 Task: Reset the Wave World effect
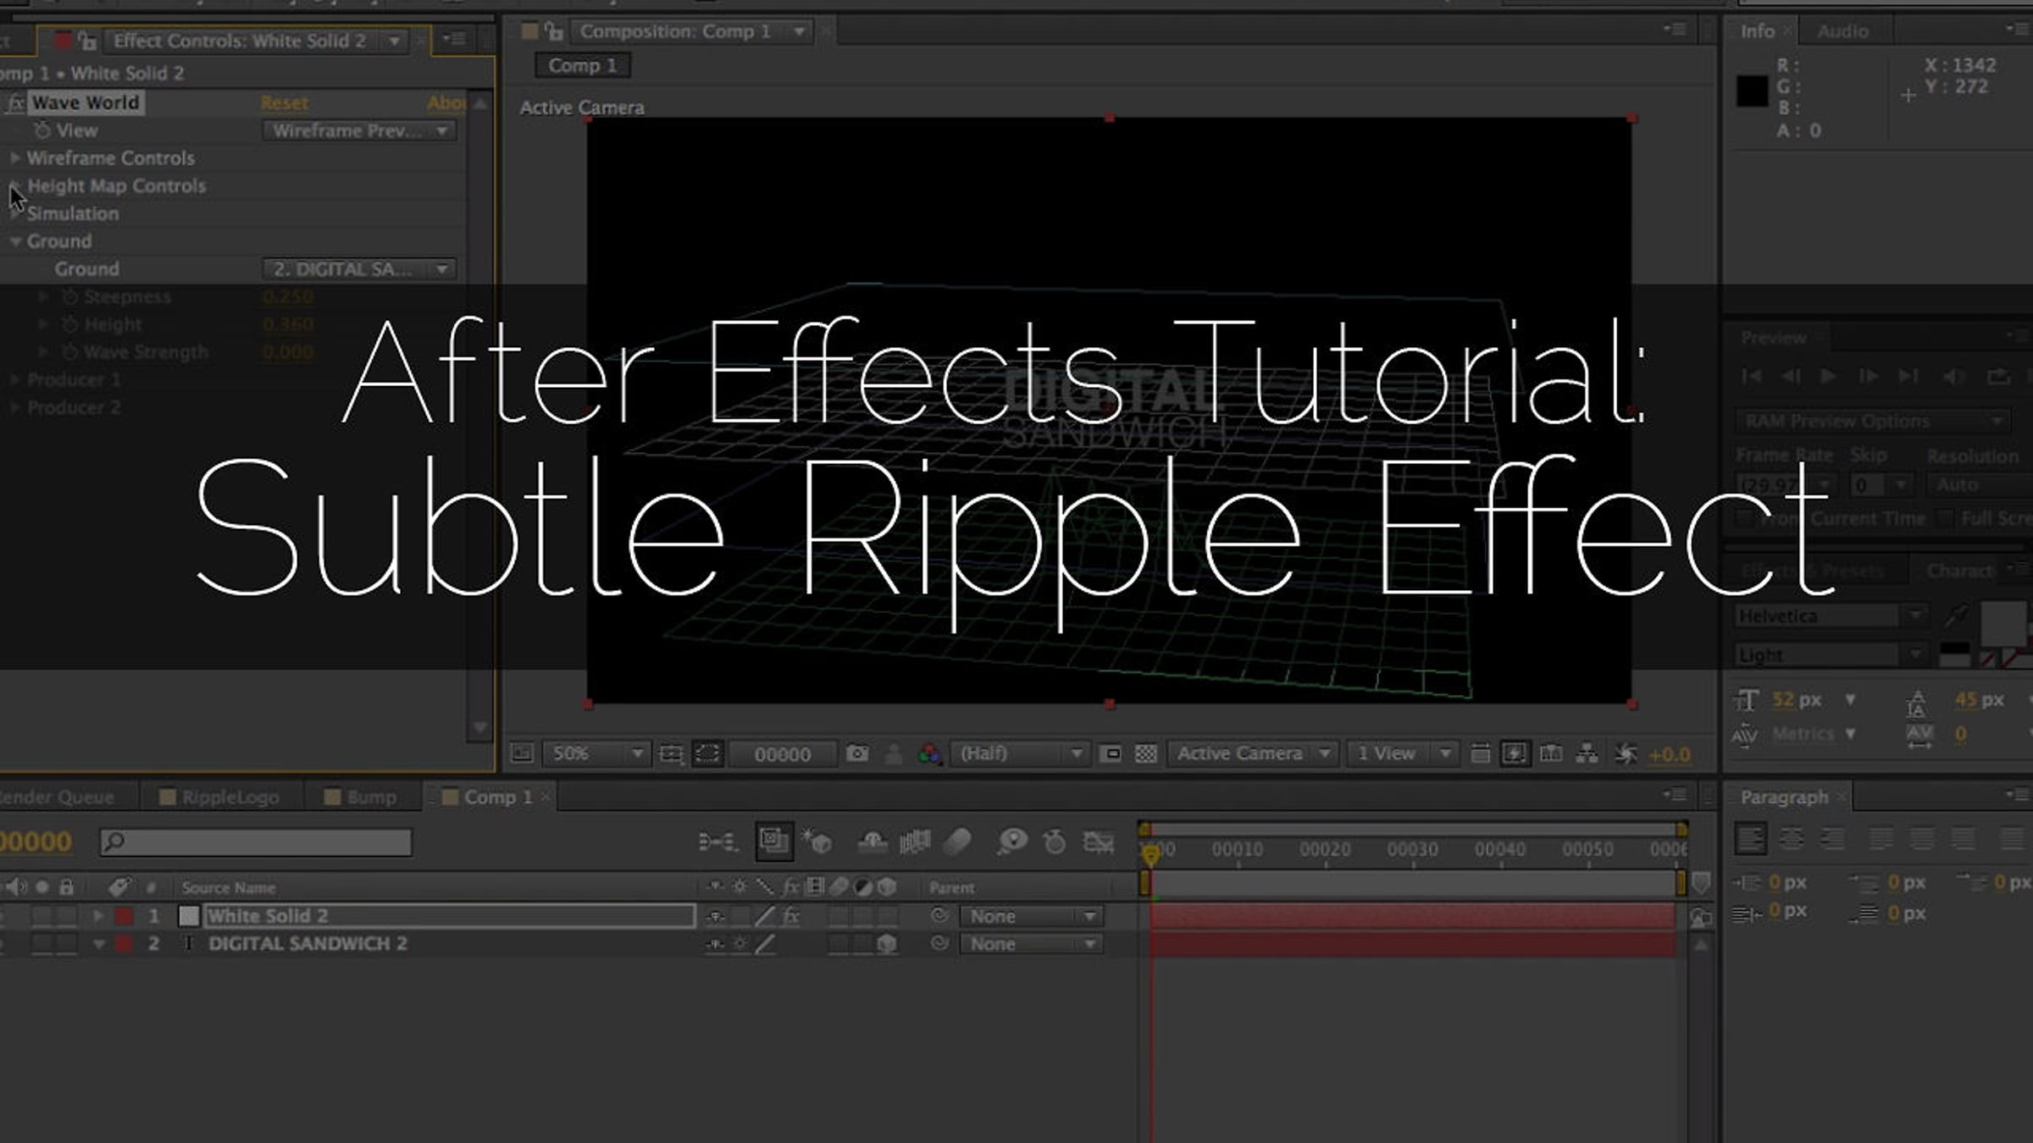coord(284,103)
